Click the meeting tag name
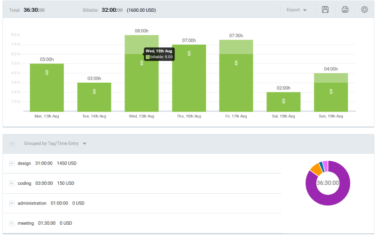Image resolution: width=376 pixels, height=236 pixels. click(x=26, y=223)
